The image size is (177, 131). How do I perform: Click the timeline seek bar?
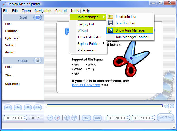(x=105, y=106)
